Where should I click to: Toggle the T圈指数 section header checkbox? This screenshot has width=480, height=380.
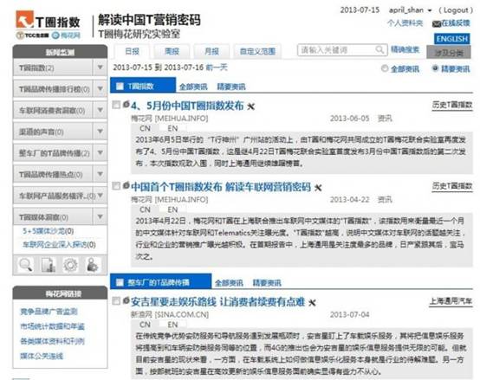click(120, 87)
